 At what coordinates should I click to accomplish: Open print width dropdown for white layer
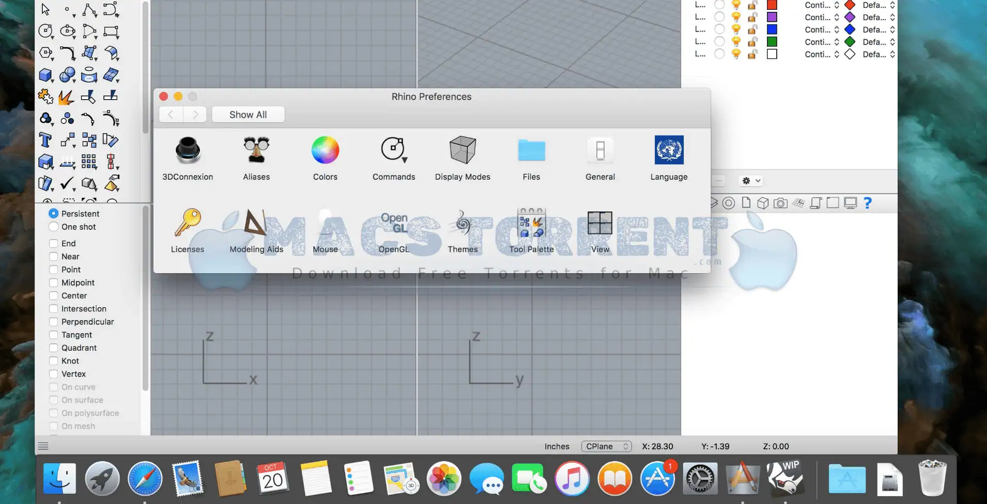879,54
